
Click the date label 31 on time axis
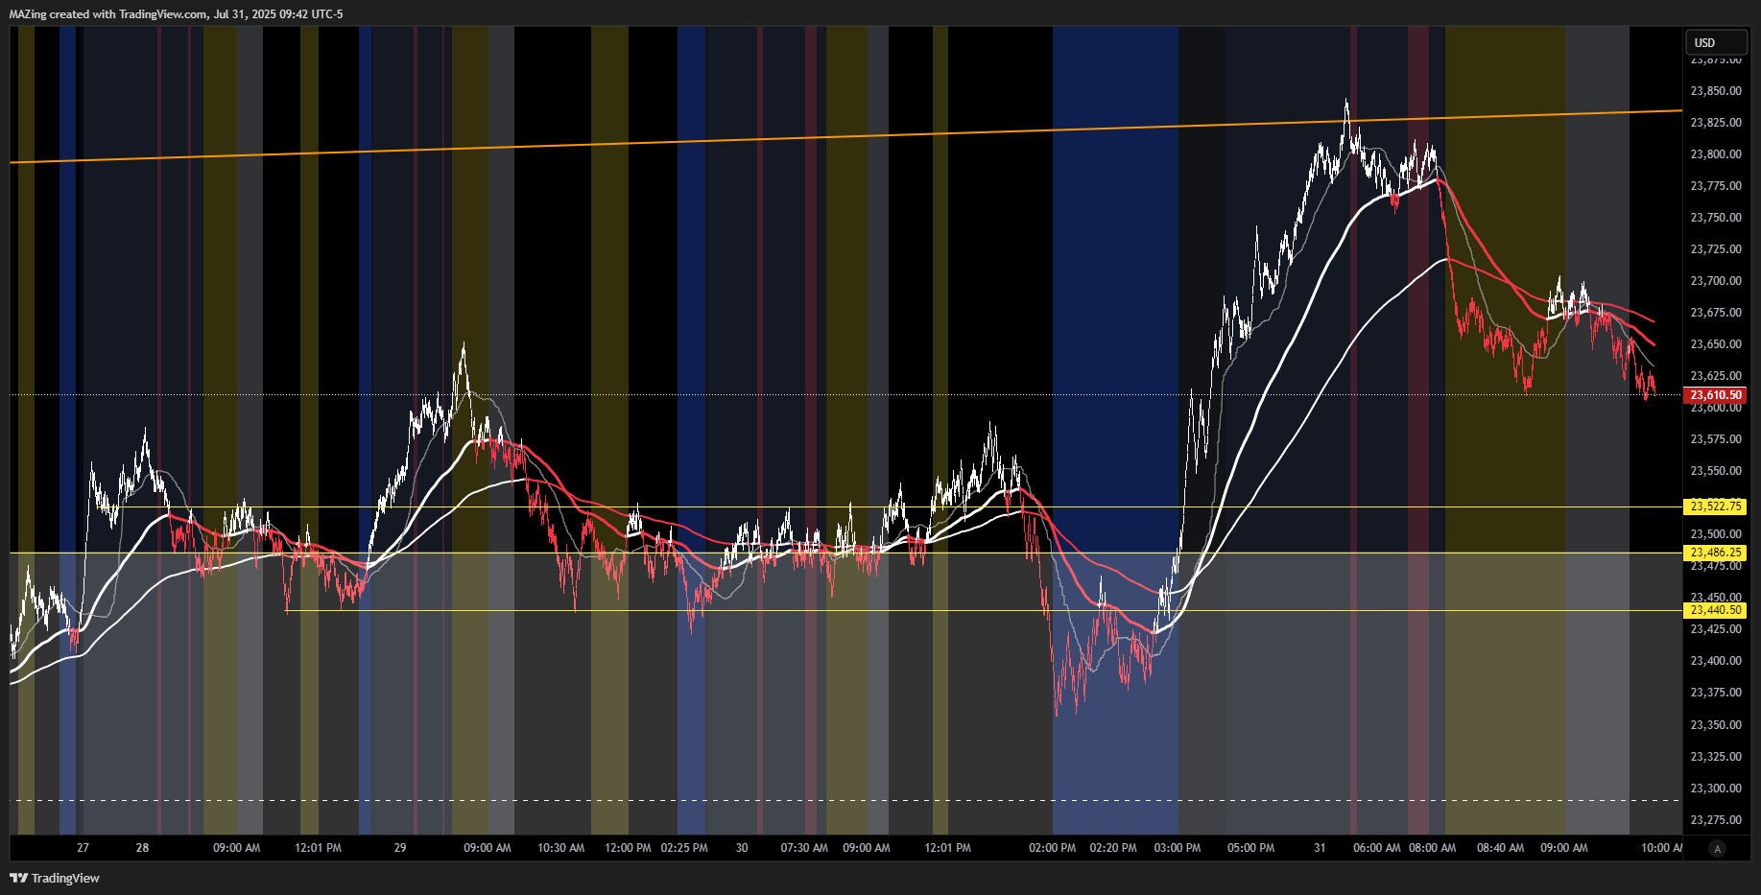(x=1321, y=848)
